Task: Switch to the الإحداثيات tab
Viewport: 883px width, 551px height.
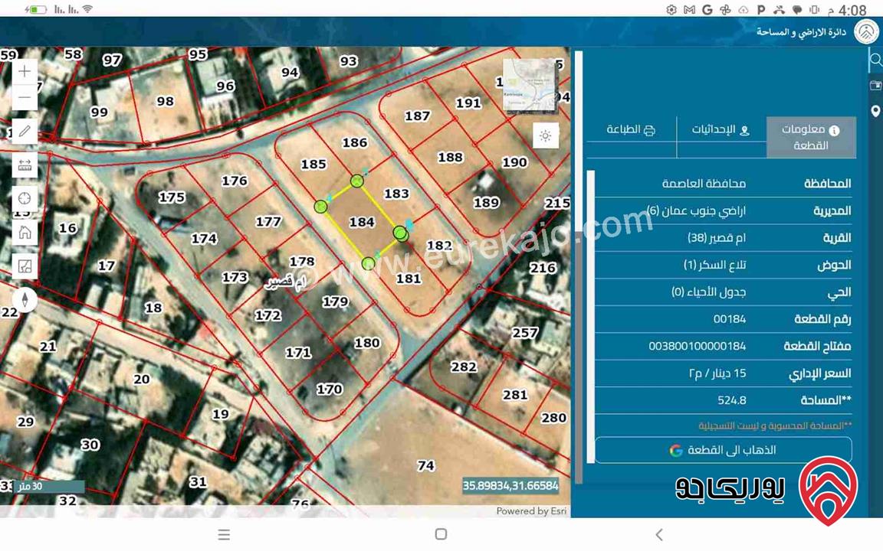Action: [721, 130]
